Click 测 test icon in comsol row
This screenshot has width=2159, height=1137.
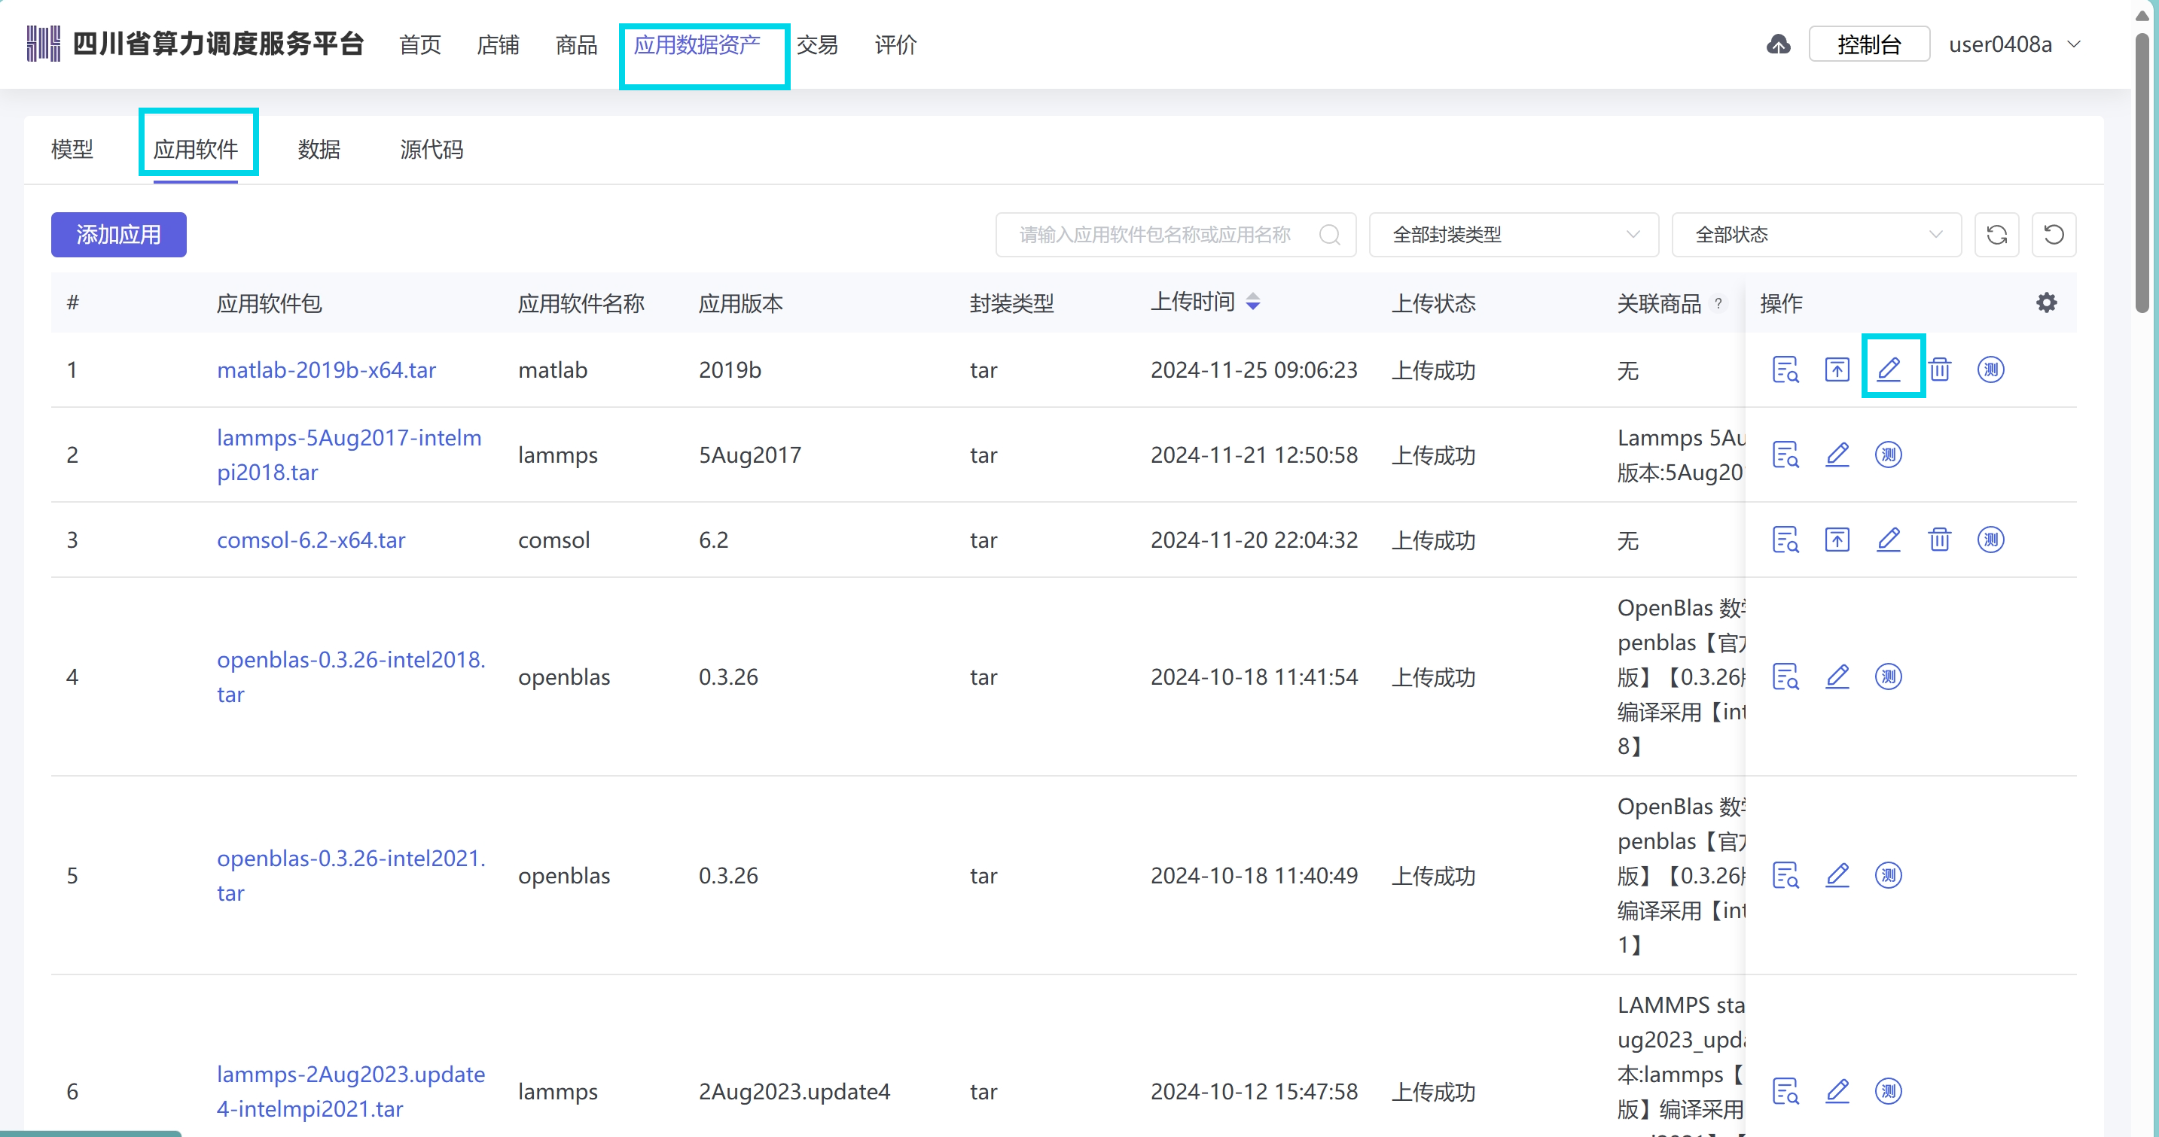point(1990,540)
